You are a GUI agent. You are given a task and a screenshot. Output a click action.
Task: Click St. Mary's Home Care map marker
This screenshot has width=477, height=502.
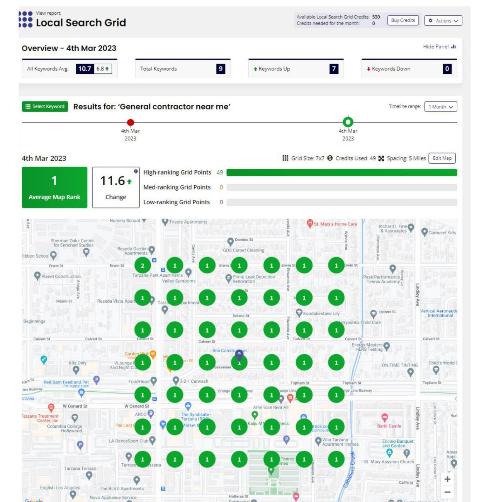(x=310, y=223)
